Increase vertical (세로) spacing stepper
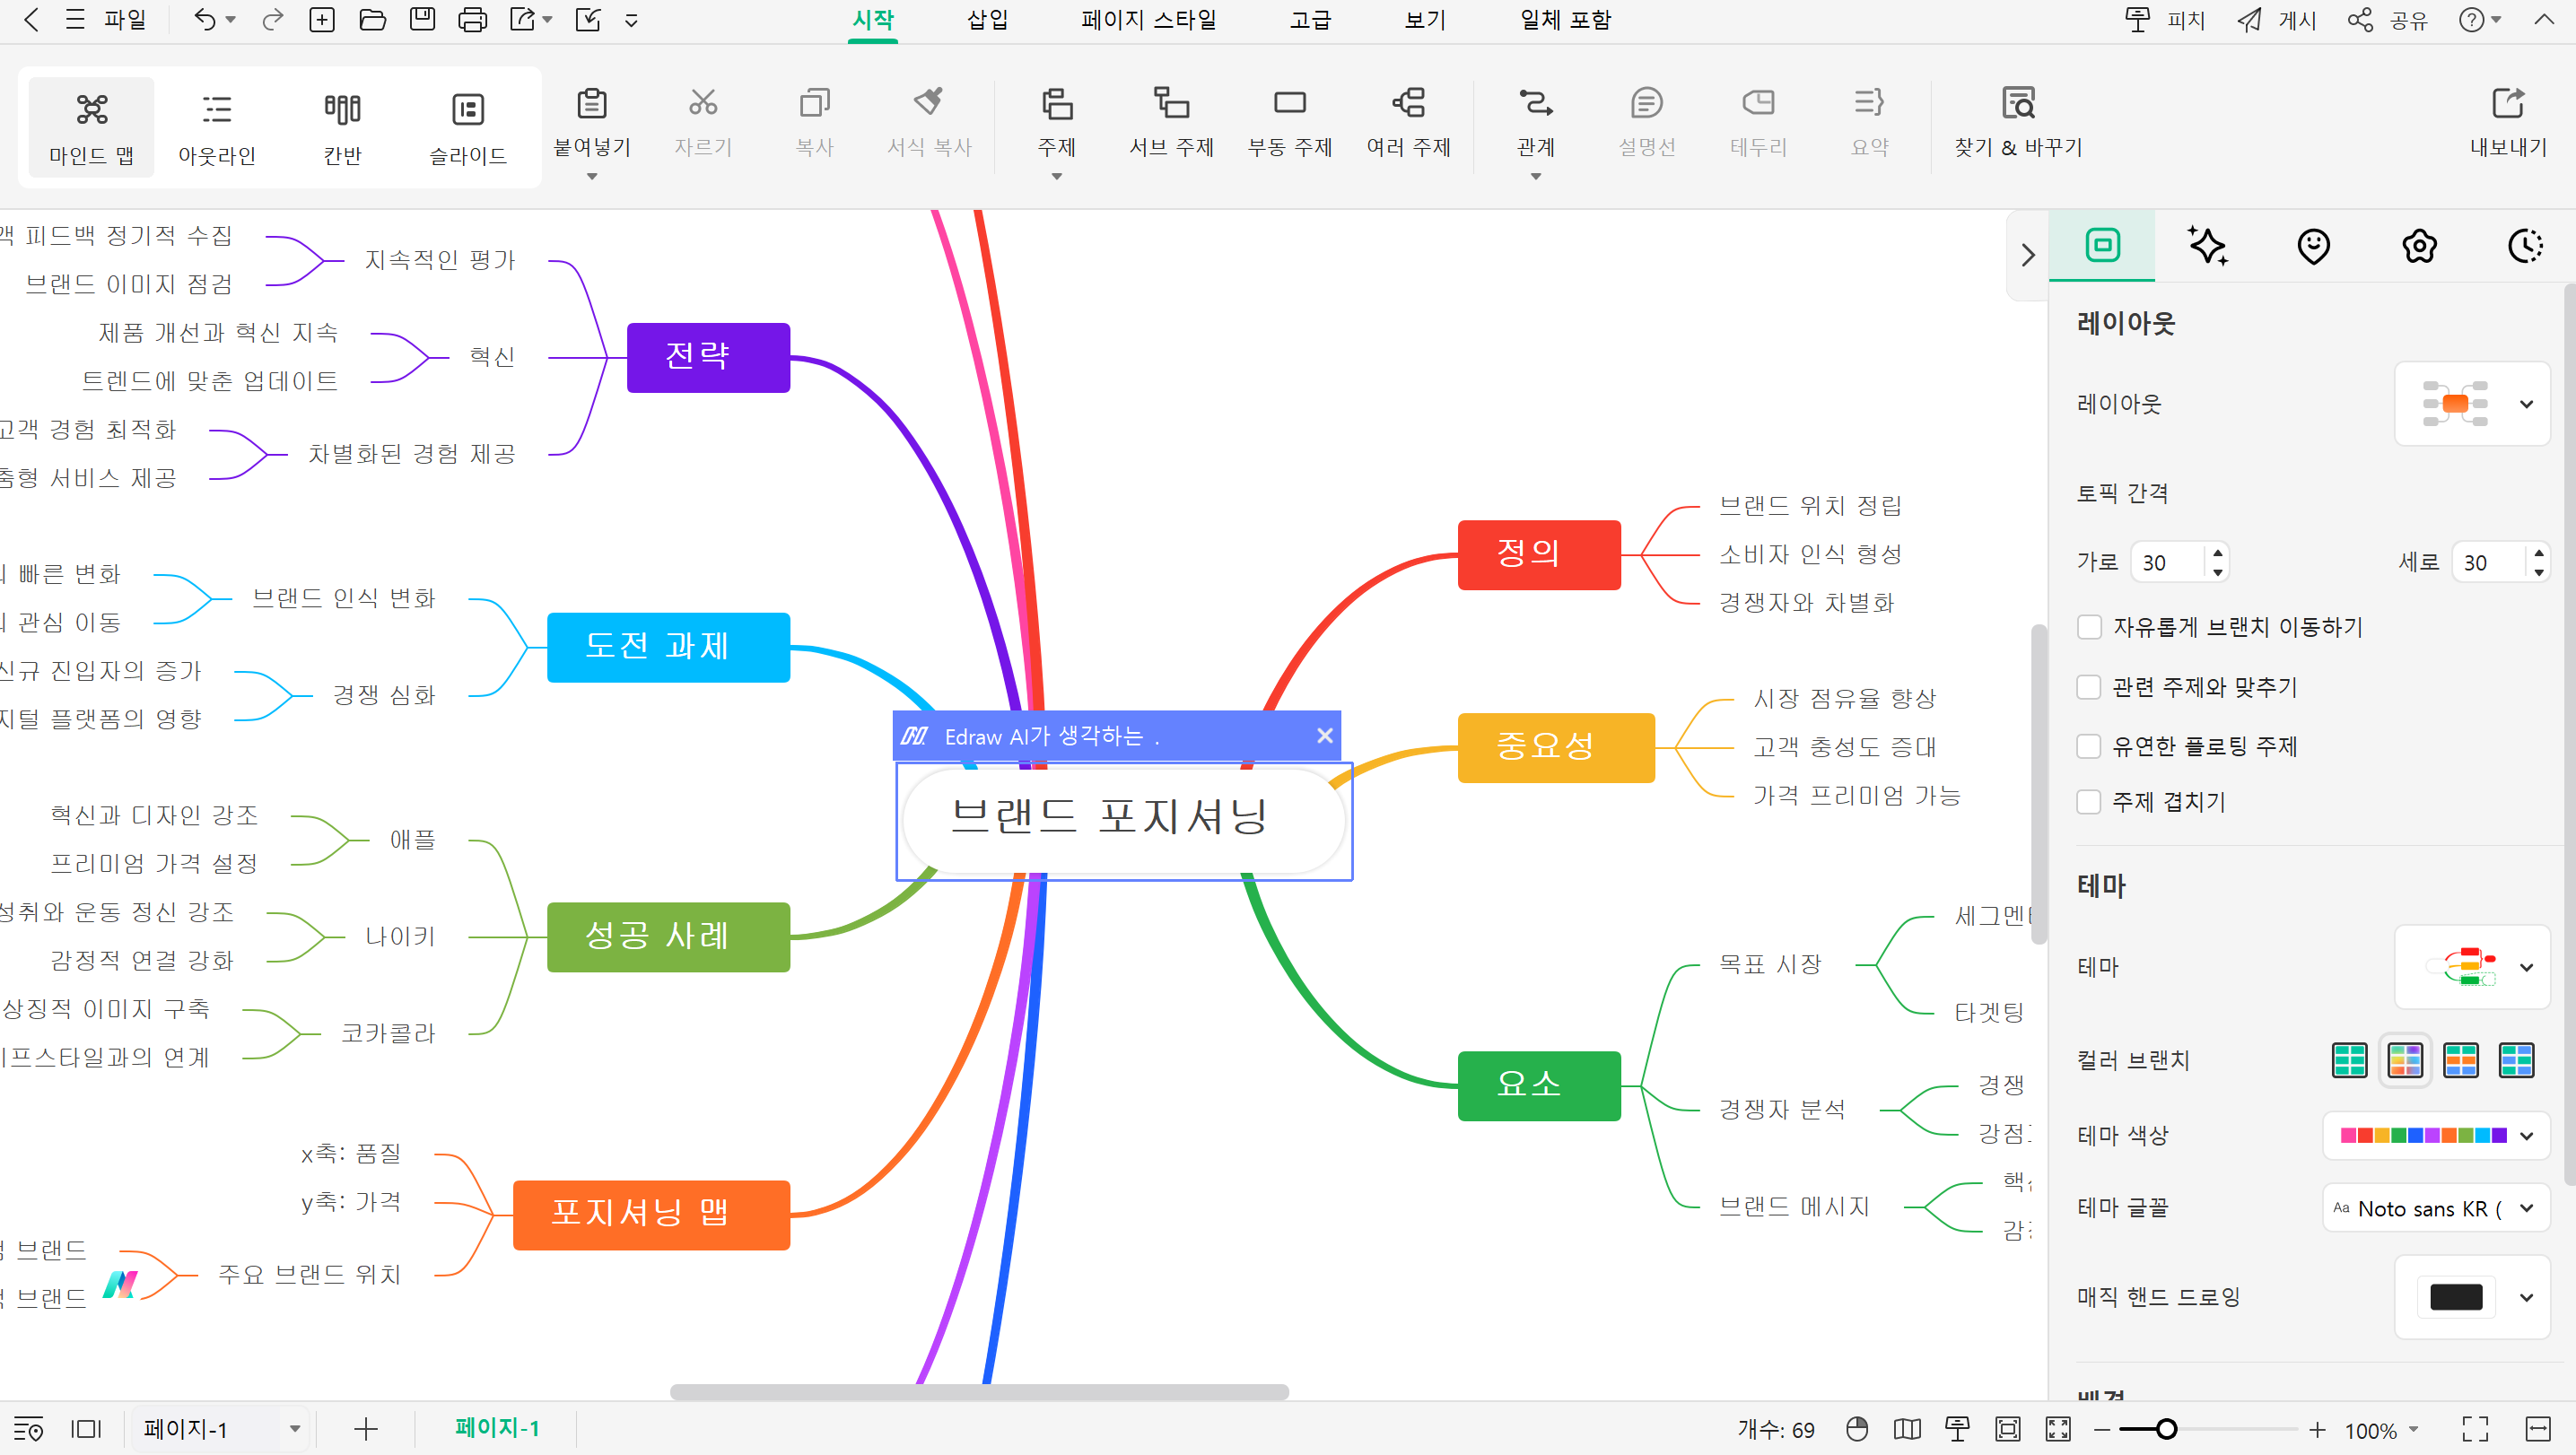Viewport: 2576px width, 1455px height. pos(2538,552)
